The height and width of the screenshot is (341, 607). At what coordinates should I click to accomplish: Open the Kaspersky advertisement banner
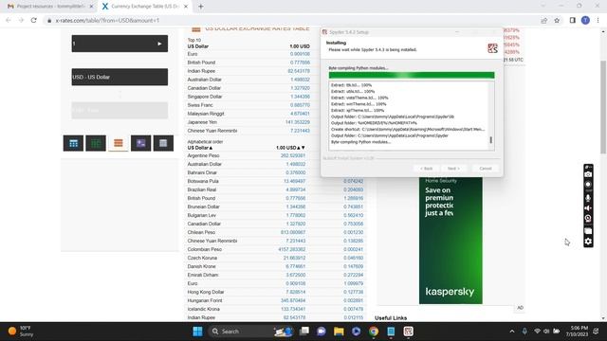click(451, 241)
